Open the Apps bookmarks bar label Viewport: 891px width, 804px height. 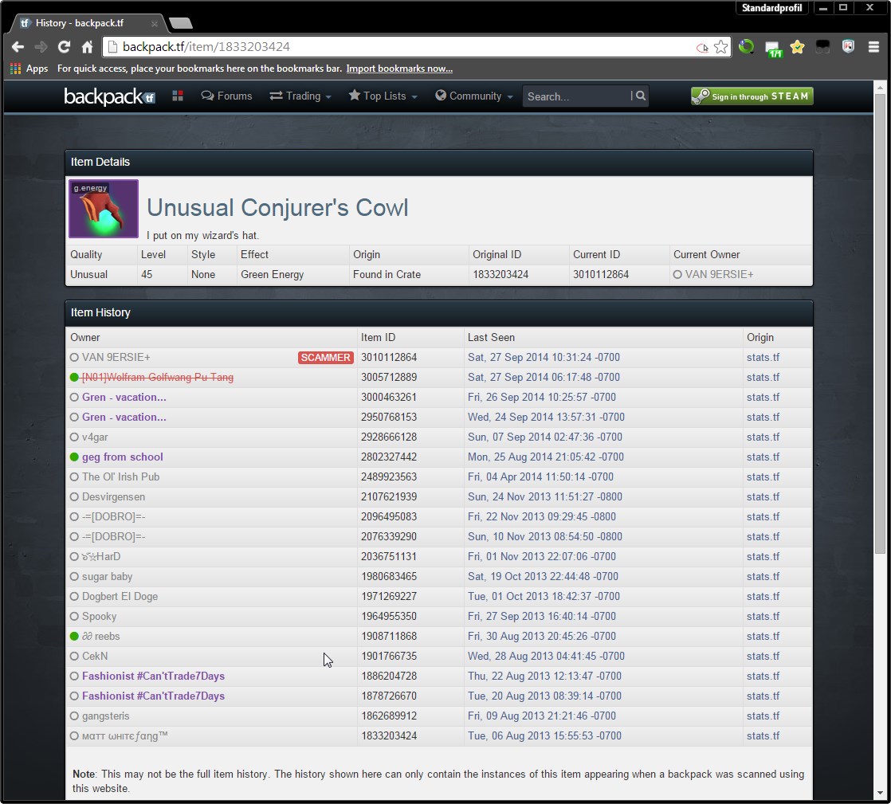click(37, 69)
